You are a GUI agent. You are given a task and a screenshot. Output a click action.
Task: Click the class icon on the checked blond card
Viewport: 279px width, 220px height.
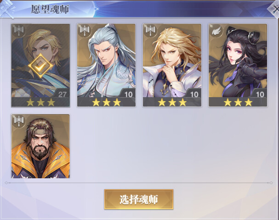tap(19, 30)
